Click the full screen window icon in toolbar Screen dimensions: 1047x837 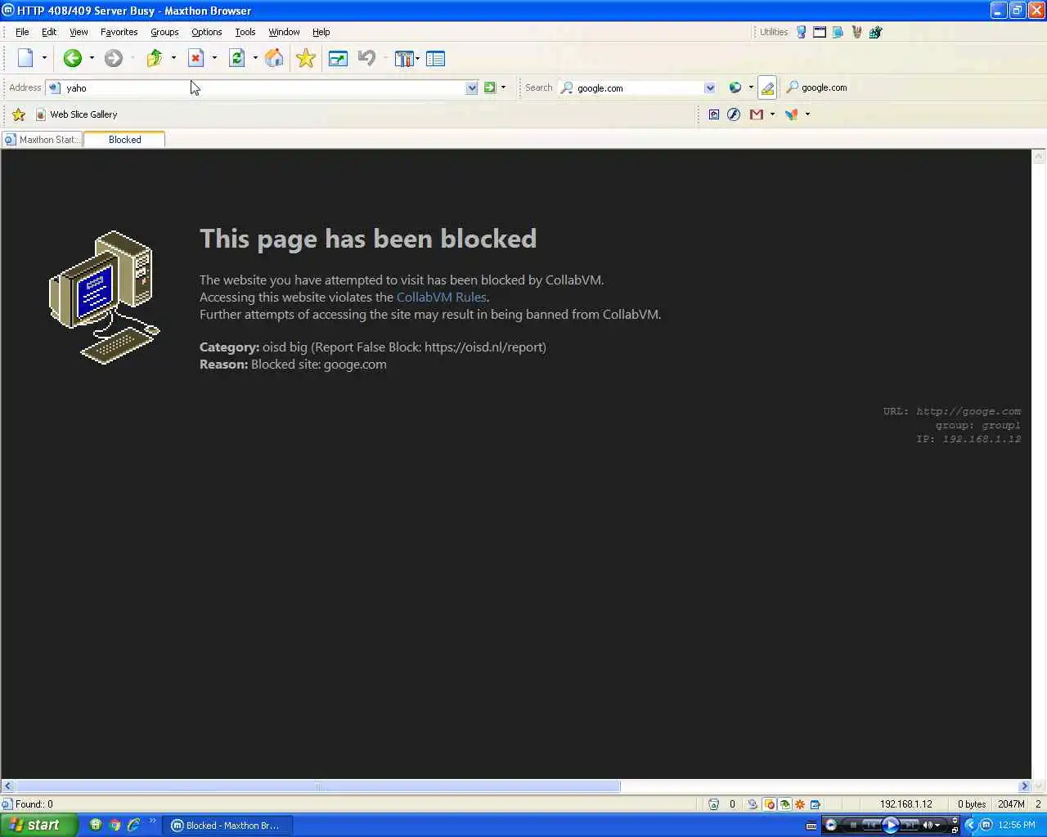tap(338, 58)
